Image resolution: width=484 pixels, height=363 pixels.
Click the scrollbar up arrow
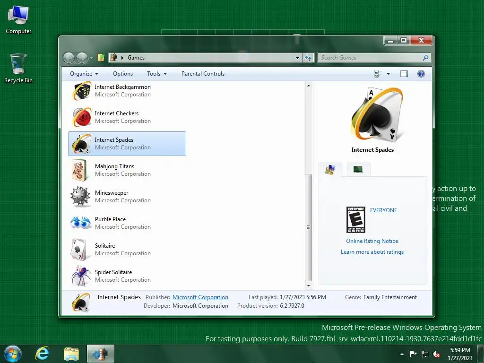coord(308,85)
